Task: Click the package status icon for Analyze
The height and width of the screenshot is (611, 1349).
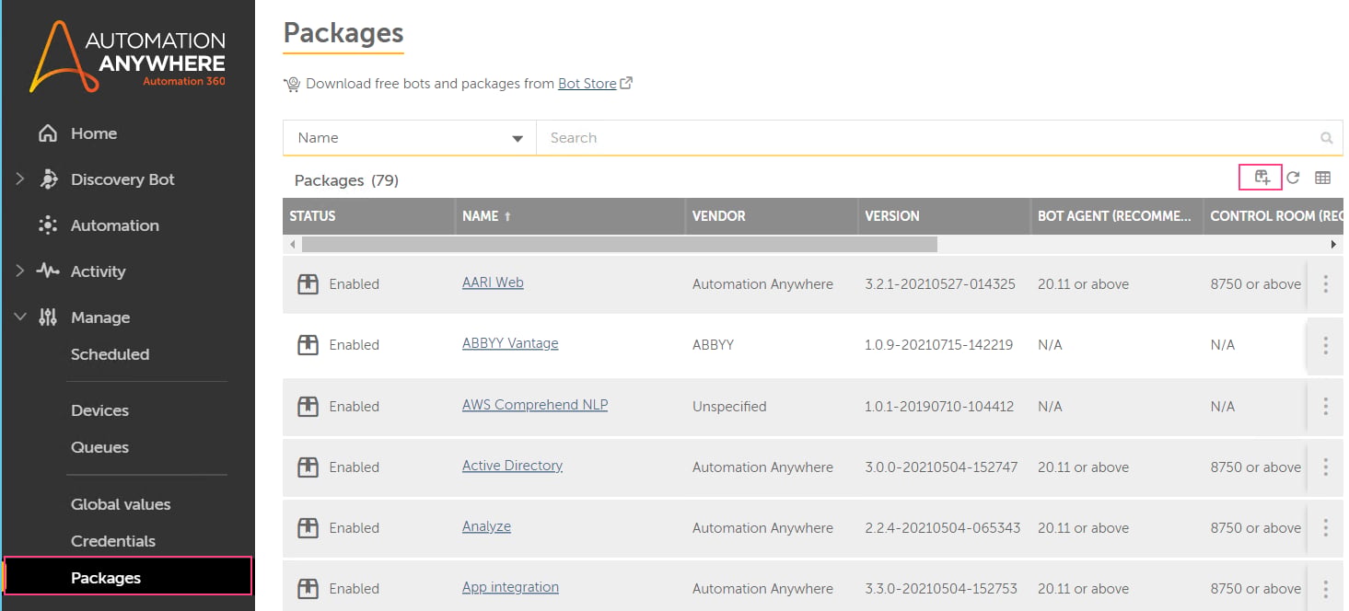Action: (x=308, y=528)
